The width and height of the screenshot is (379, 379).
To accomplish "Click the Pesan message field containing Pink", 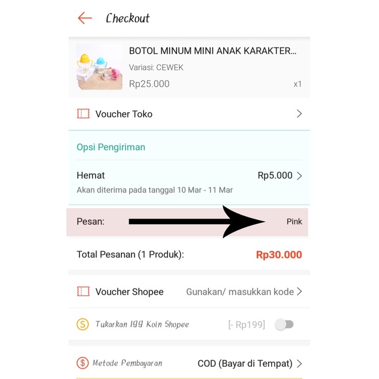I will click(187, 222).
